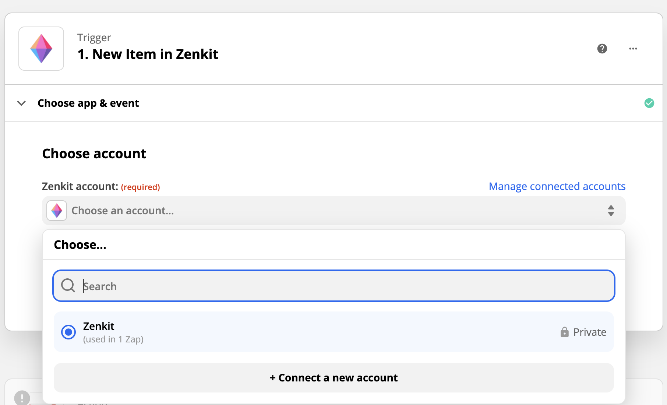Click the '1. New Item in Zenkit' step title
Viewport: 667px width, 405px height.
148,54
